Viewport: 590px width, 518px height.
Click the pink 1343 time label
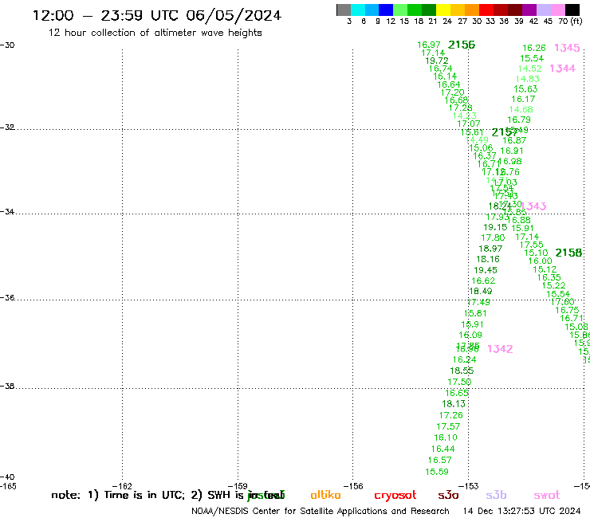click(x=534, y=206)
